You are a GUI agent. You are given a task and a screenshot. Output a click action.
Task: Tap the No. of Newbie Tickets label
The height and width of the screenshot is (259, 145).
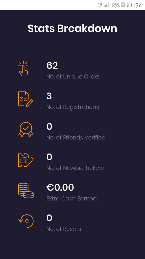point(75,168)
